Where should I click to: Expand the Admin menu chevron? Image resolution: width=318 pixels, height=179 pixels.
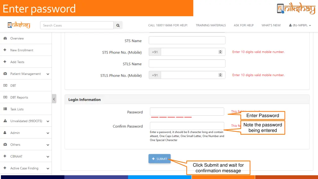(48, 133)
